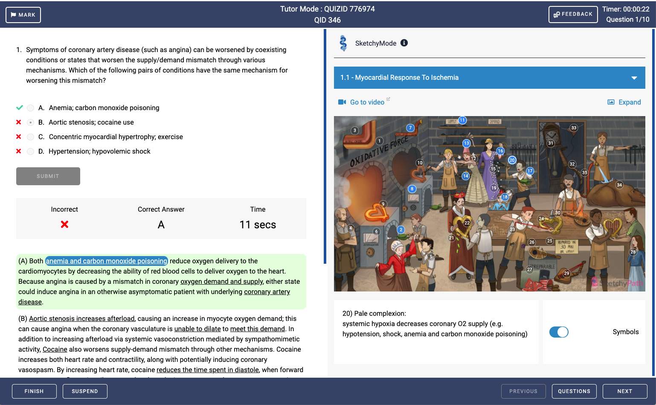656x405 pixels.
Task: Click the SketchyMode logo icon
Action: pos(343,43)
